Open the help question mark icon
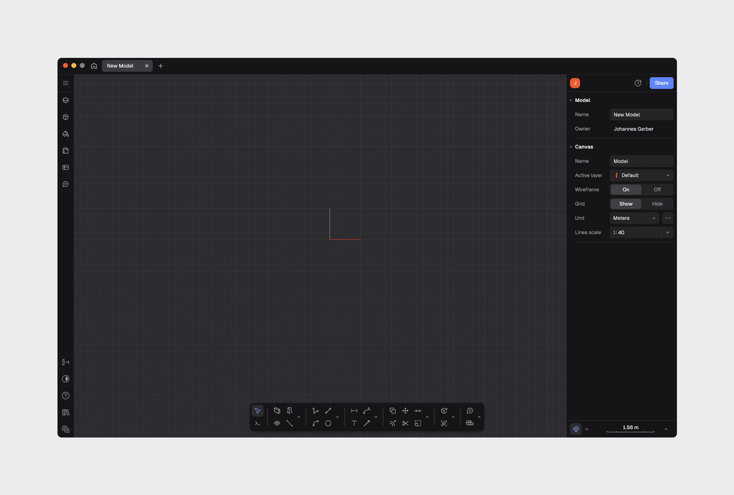This screenshot has height=495, width=734. (x=65, y=396)
